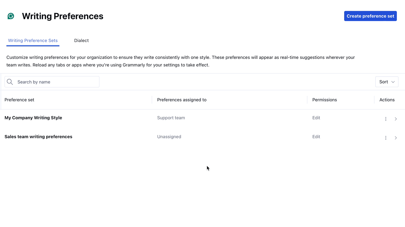Click Create preference set button
Image resolution: width=405 pixels, height=227 pixels.
pyautogui.click(x=371, y=16)
